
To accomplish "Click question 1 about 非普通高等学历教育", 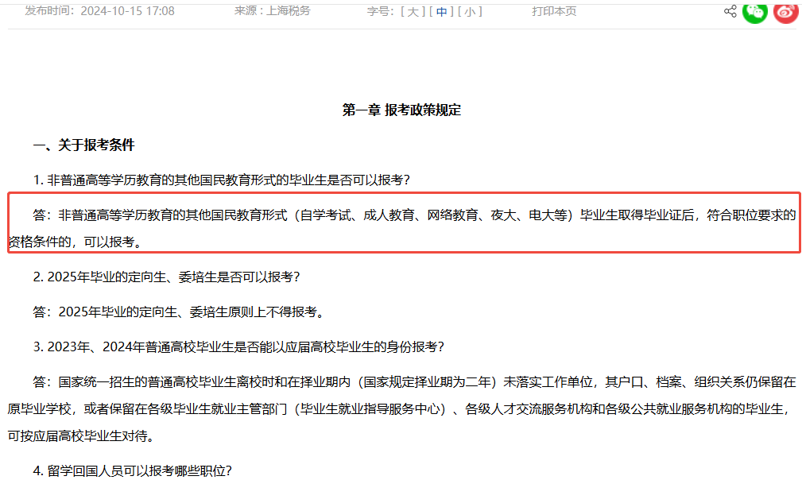I will [x=222, y=180].
